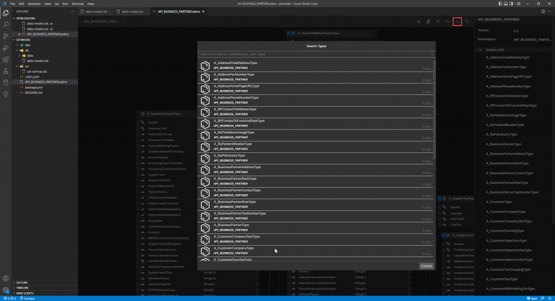The height and width of the screenshot is (301, 555).
Task: Toggle secondary side bar layout icon
Action: click(x=511, y=4)
